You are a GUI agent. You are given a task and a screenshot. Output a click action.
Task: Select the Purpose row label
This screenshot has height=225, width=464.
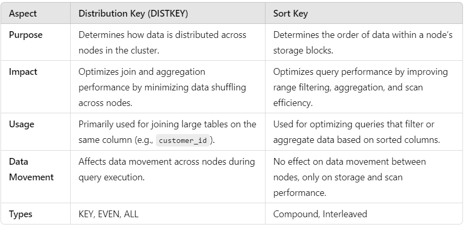26,35
